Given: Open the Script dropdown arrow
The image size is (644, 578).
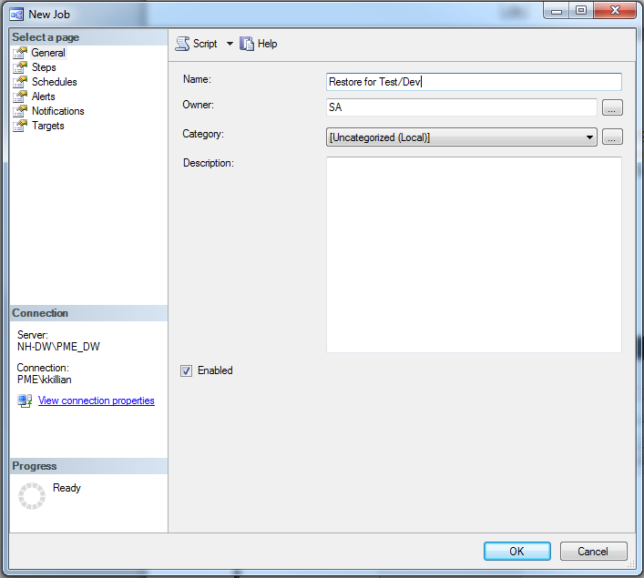Looking at the screenshot, I should [230, 44].
